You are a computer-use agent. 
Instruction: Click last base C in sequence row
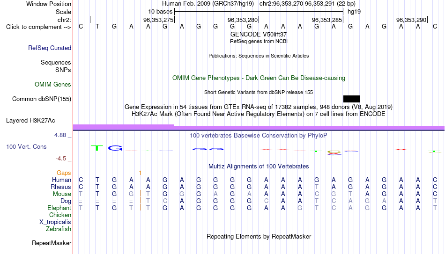[435, 27]
